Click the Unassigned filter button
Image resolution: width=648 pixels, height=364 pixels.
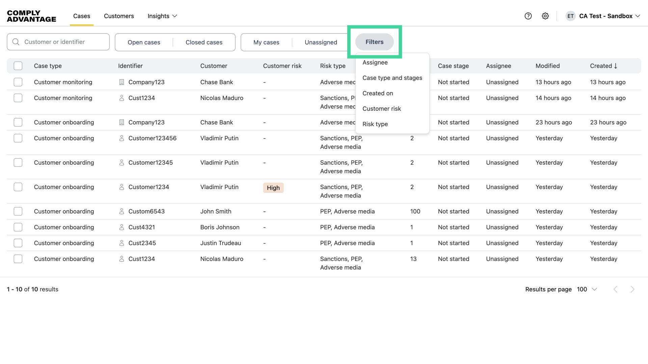321,42
